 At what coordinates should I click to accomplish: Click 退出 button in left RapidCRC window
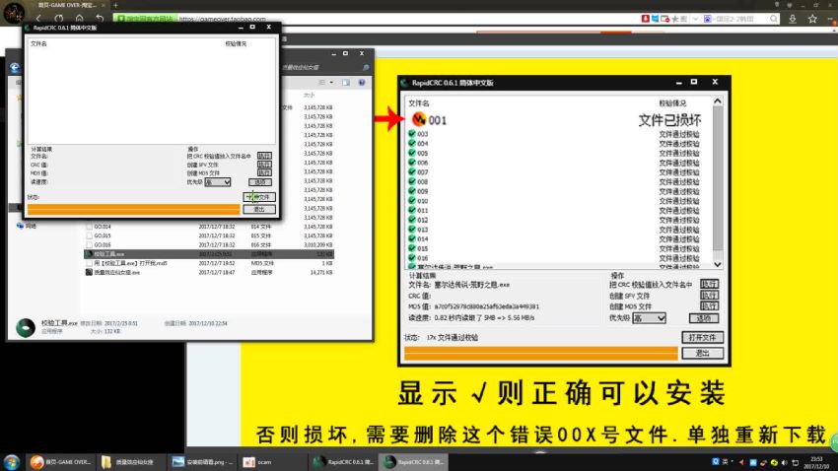[x=259, y=209]
